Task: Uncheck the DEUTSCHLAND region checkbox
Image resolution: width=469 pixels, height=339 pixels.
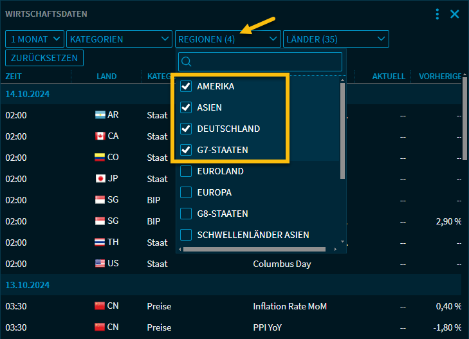Action: click(x=186, y=129)
